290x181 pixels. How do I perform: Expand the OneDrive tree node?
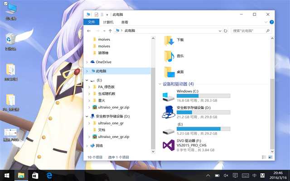coord(87,62)
